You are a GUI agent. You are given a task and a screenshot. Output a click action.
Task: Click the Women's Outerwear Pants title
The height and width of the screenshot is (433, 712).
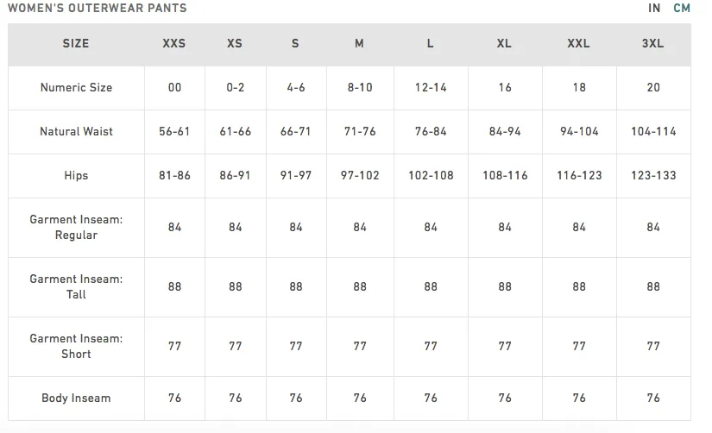[x=98, y=8]
